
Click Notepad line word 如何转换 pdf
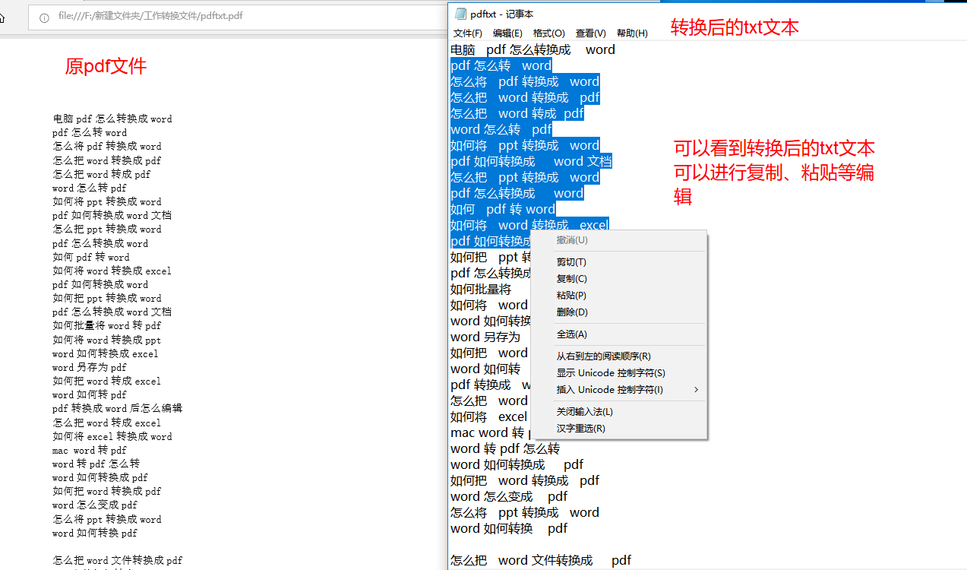click(x=509, y=528)
